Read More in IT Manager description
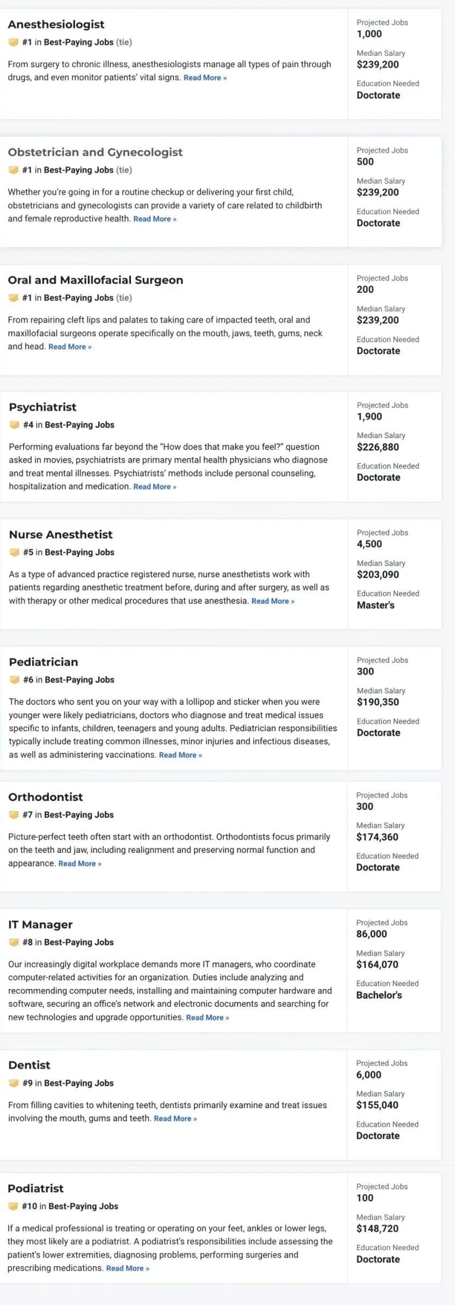This screenshot has width=455, height=1305. [207, 1018]
